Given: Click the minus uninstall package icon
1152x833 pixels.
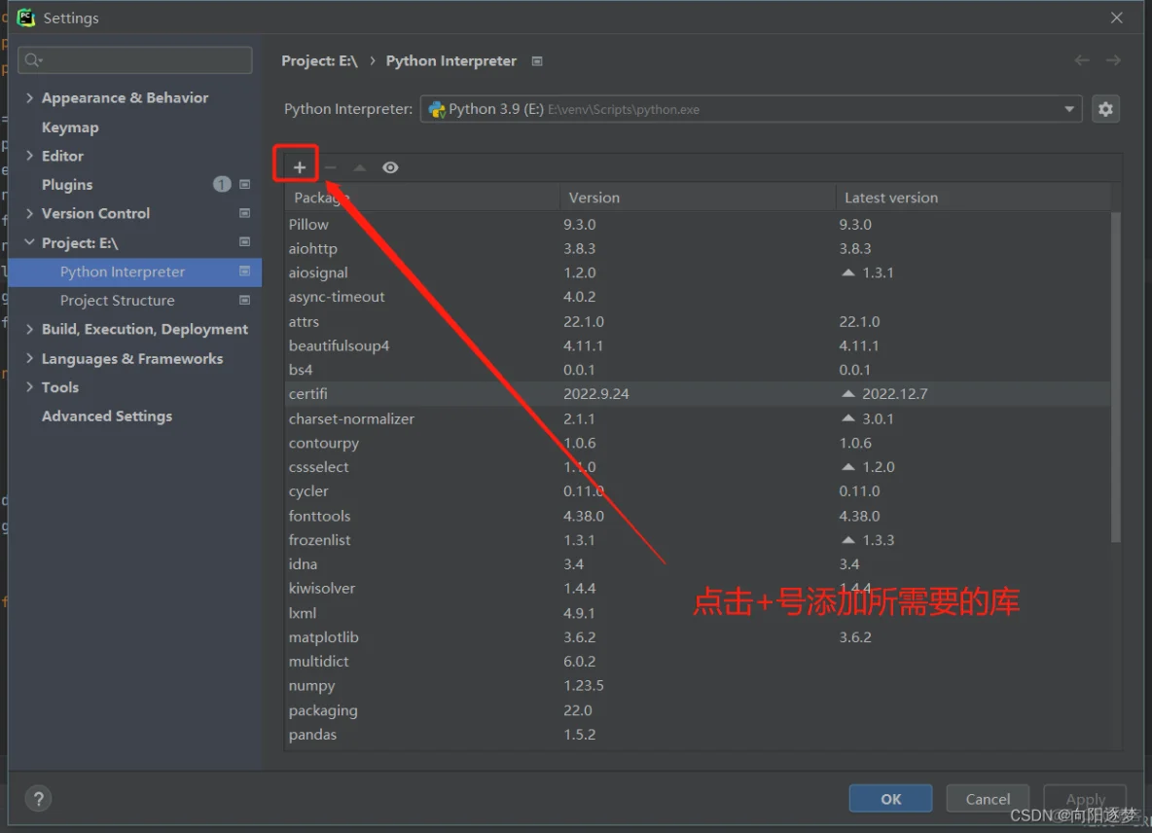Looking at the screenshot, I should (x=331, y=167).
